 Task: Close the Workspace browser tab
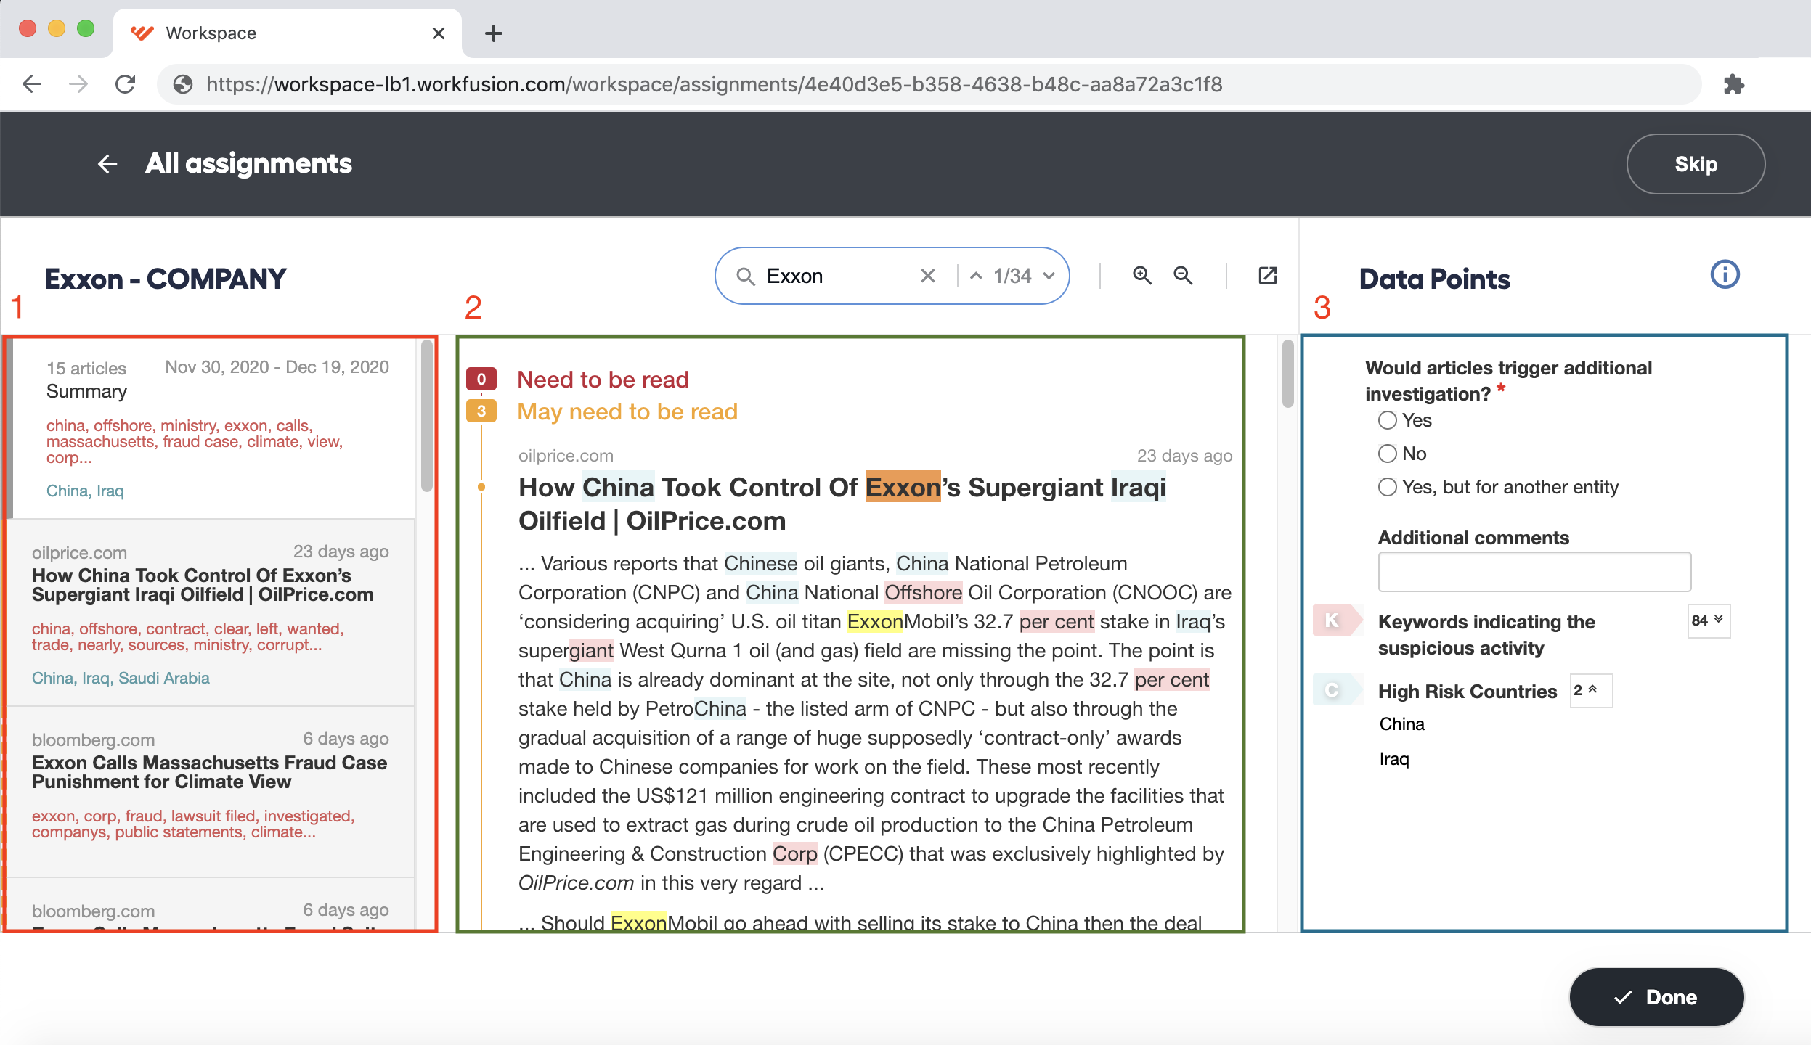click(439, 33)
